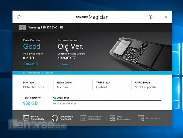Close the Samsung Magician window
Image resolution: width=183 pixels, height=138 pixels.
pyautogui.click(x=166, y=17)
